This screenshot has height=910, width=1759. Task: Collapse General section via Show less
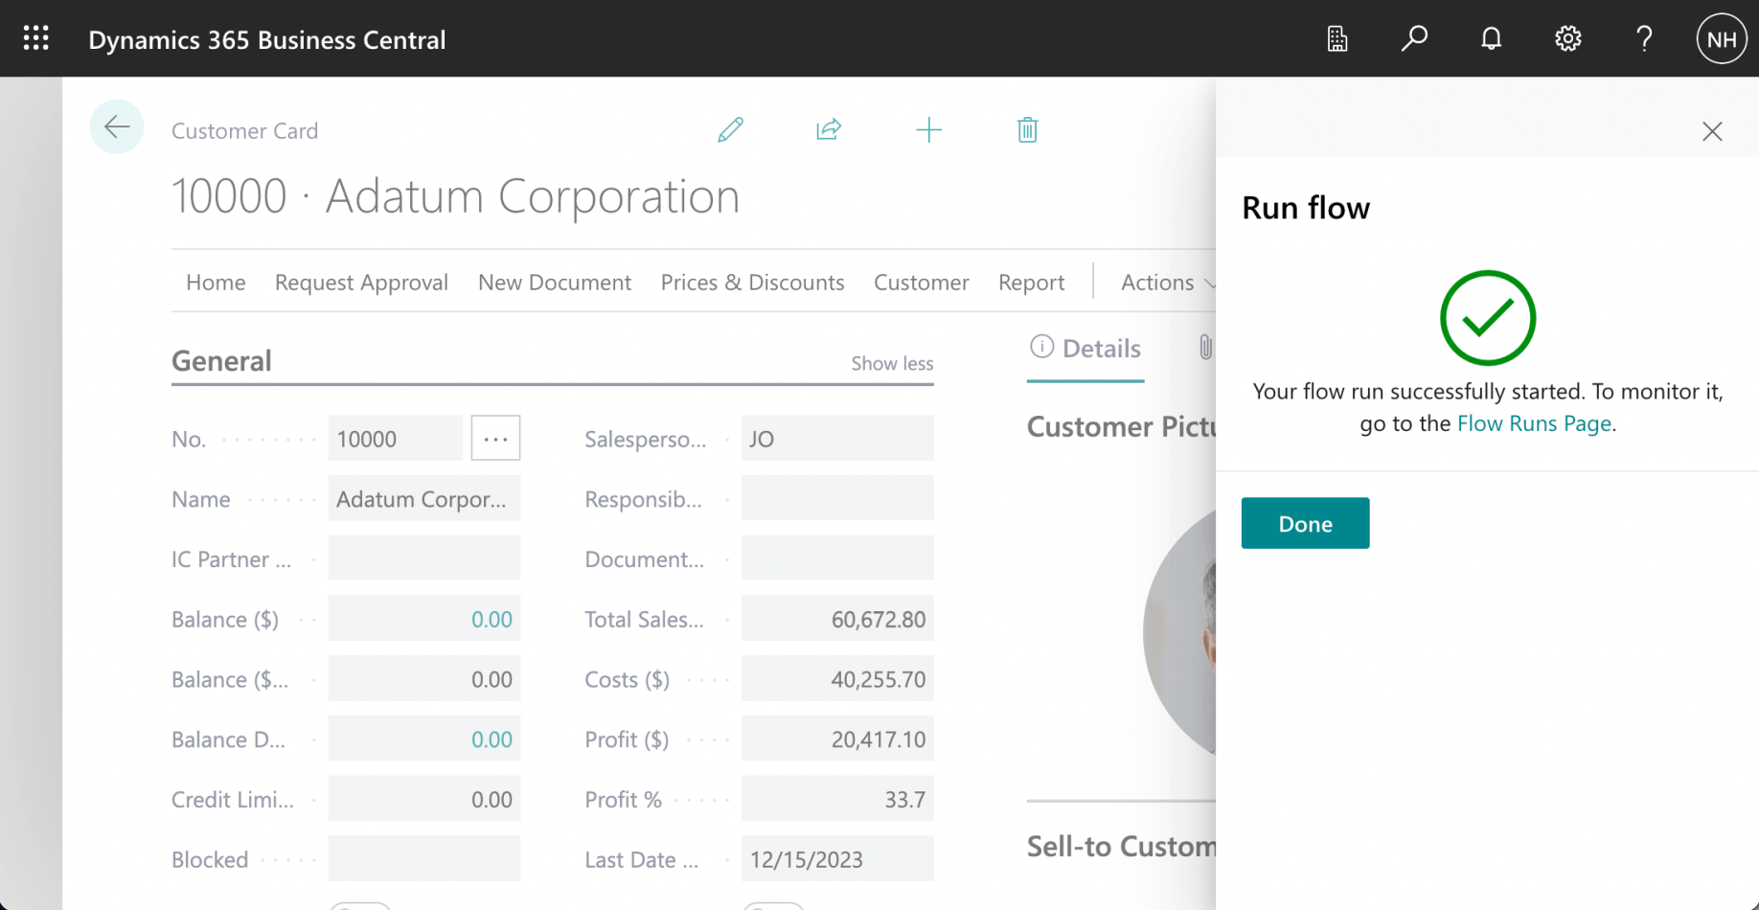[x=891, y=363]
